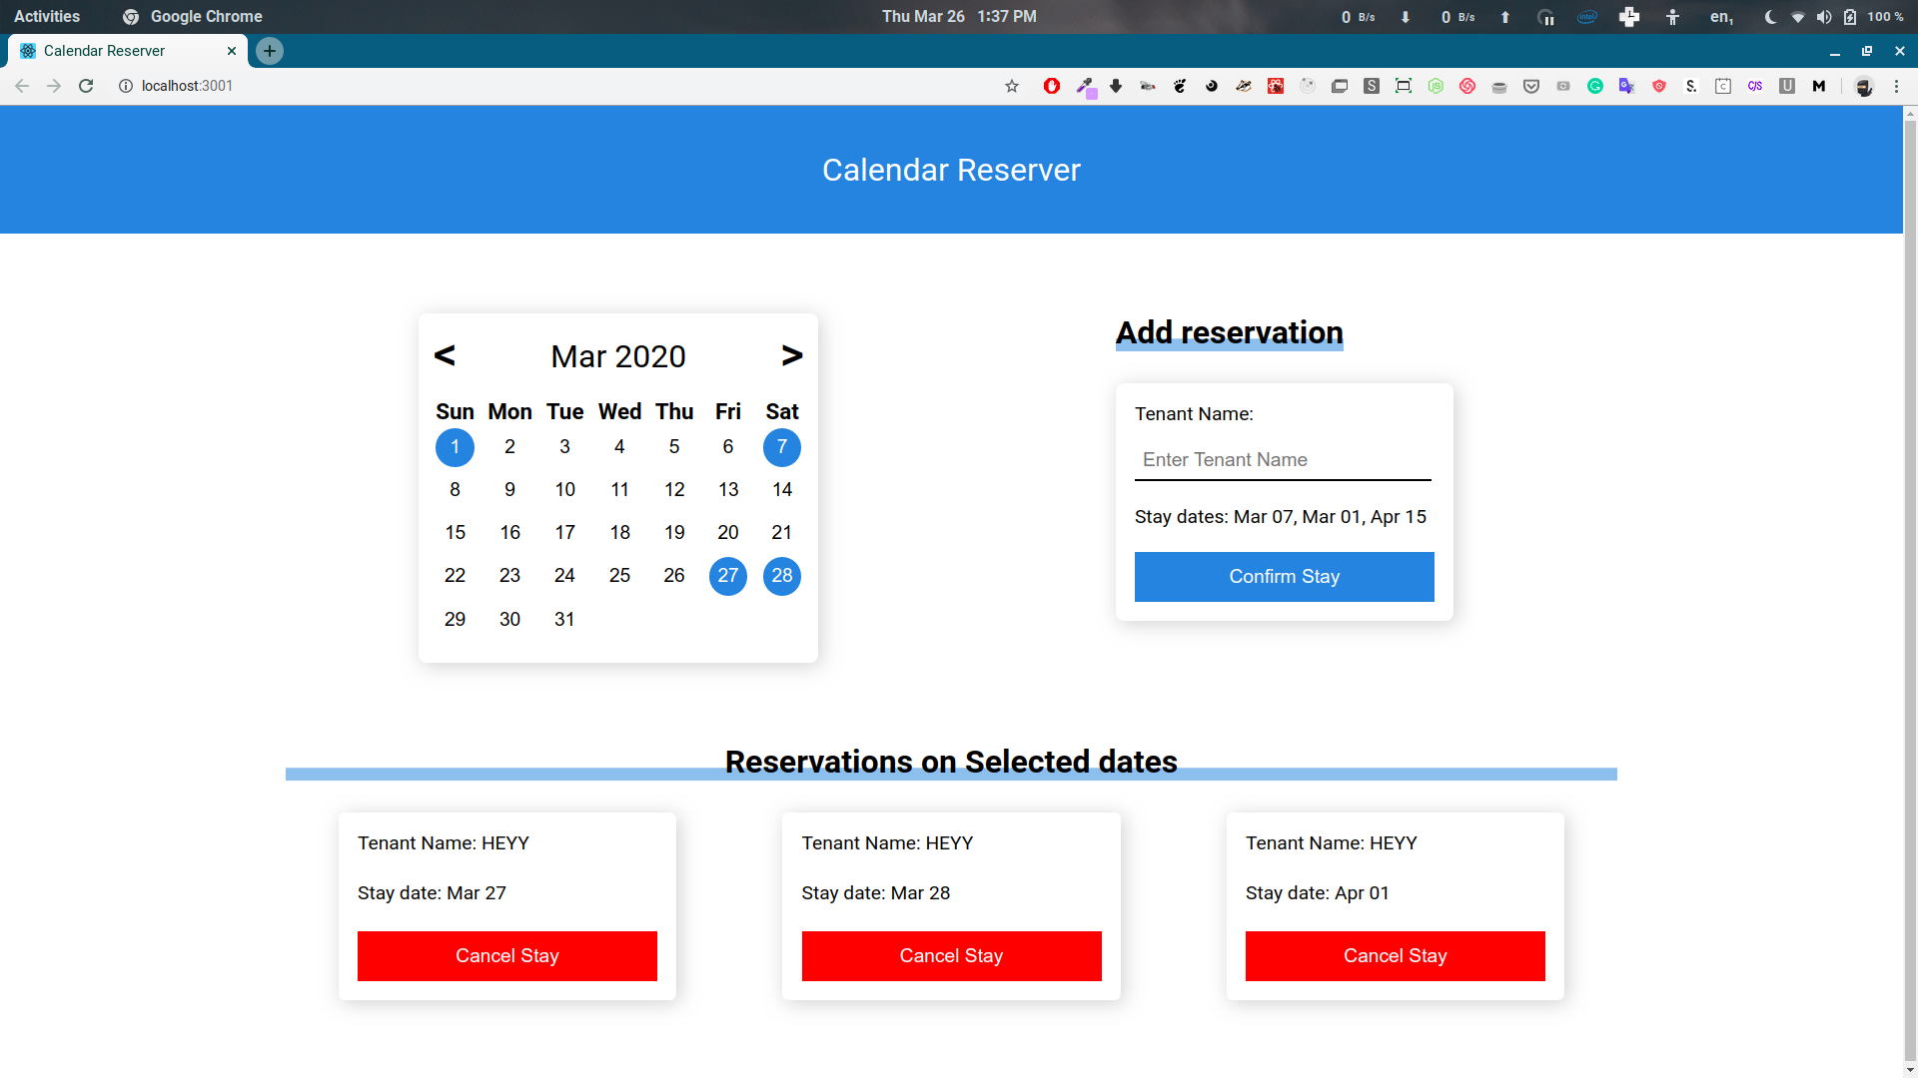Viewport: 1918px width, 1078px height.
Task: Focus the Enter Tenant Name field
Action: (1283, 460)
